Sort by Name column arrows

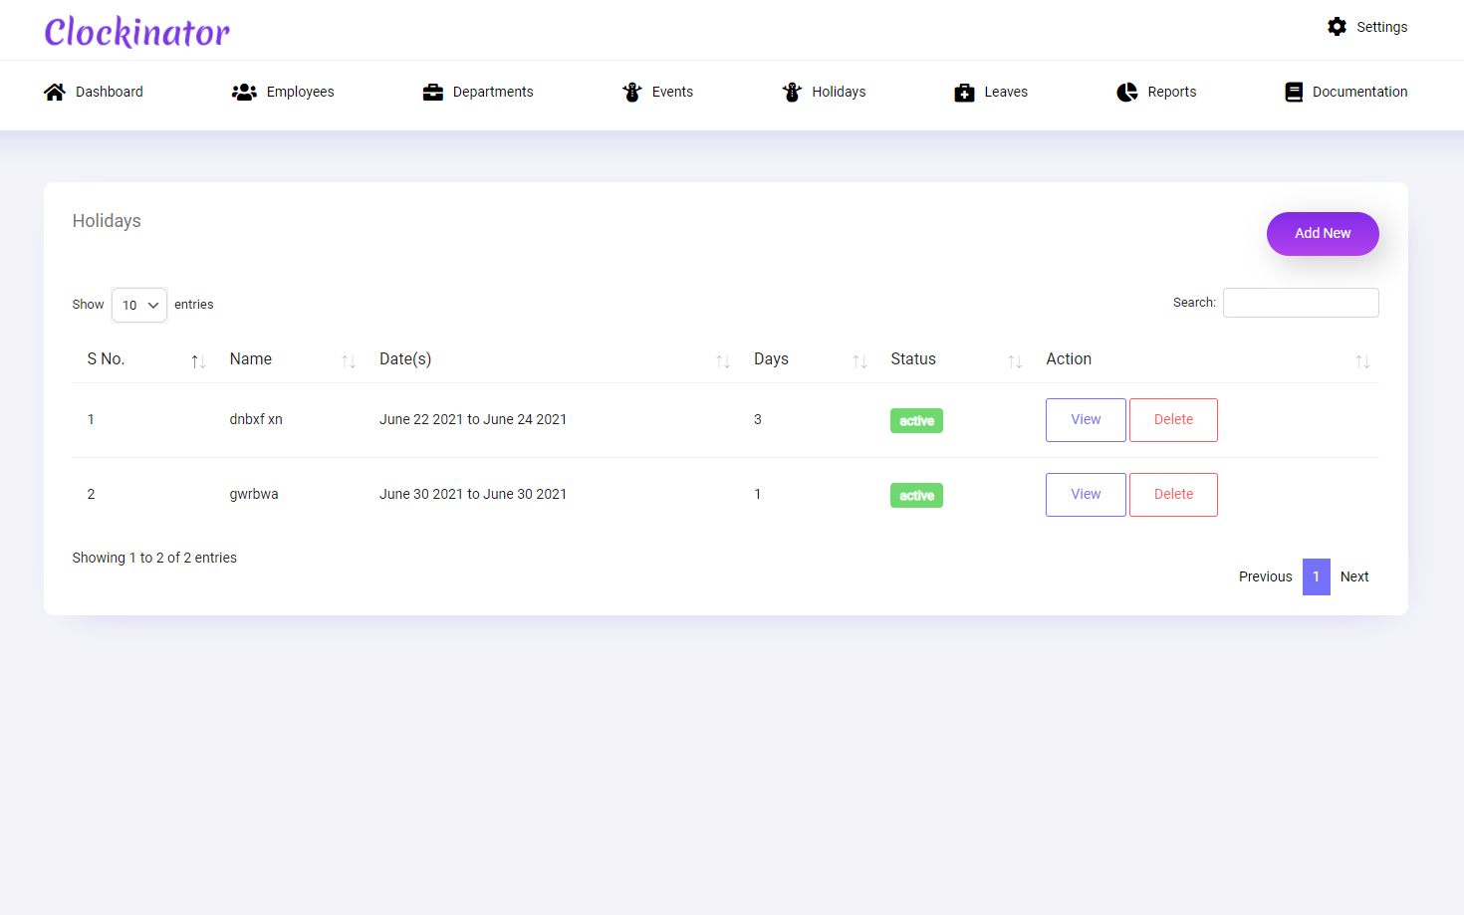(x=349, y=361)
